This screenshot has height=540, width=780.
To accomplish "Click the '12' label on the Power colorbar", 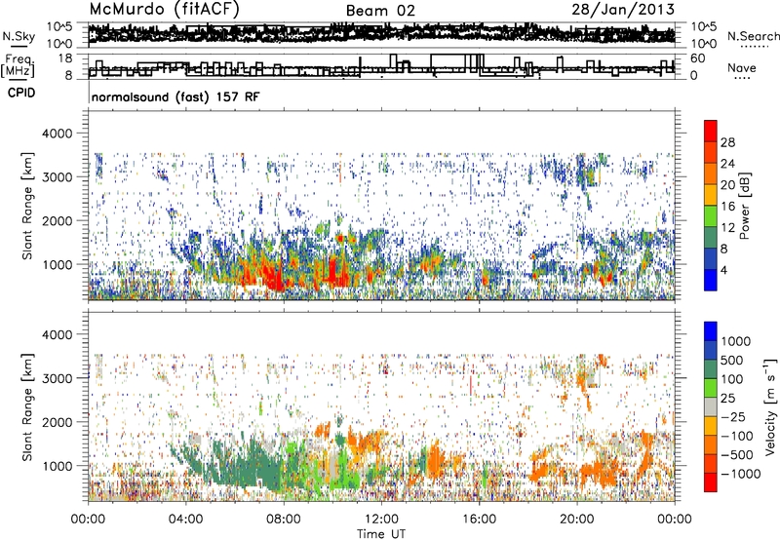I will (727, 228).
